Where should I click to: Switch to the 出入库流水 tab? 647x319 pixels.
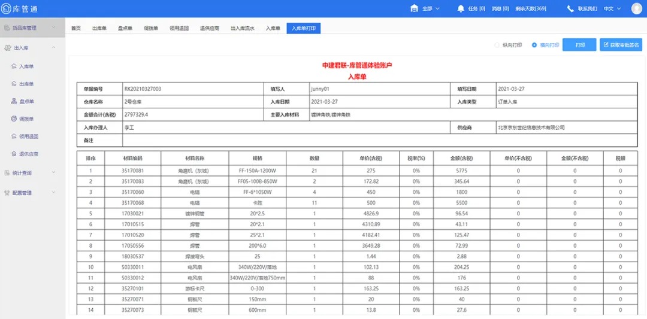coord(242,28)
